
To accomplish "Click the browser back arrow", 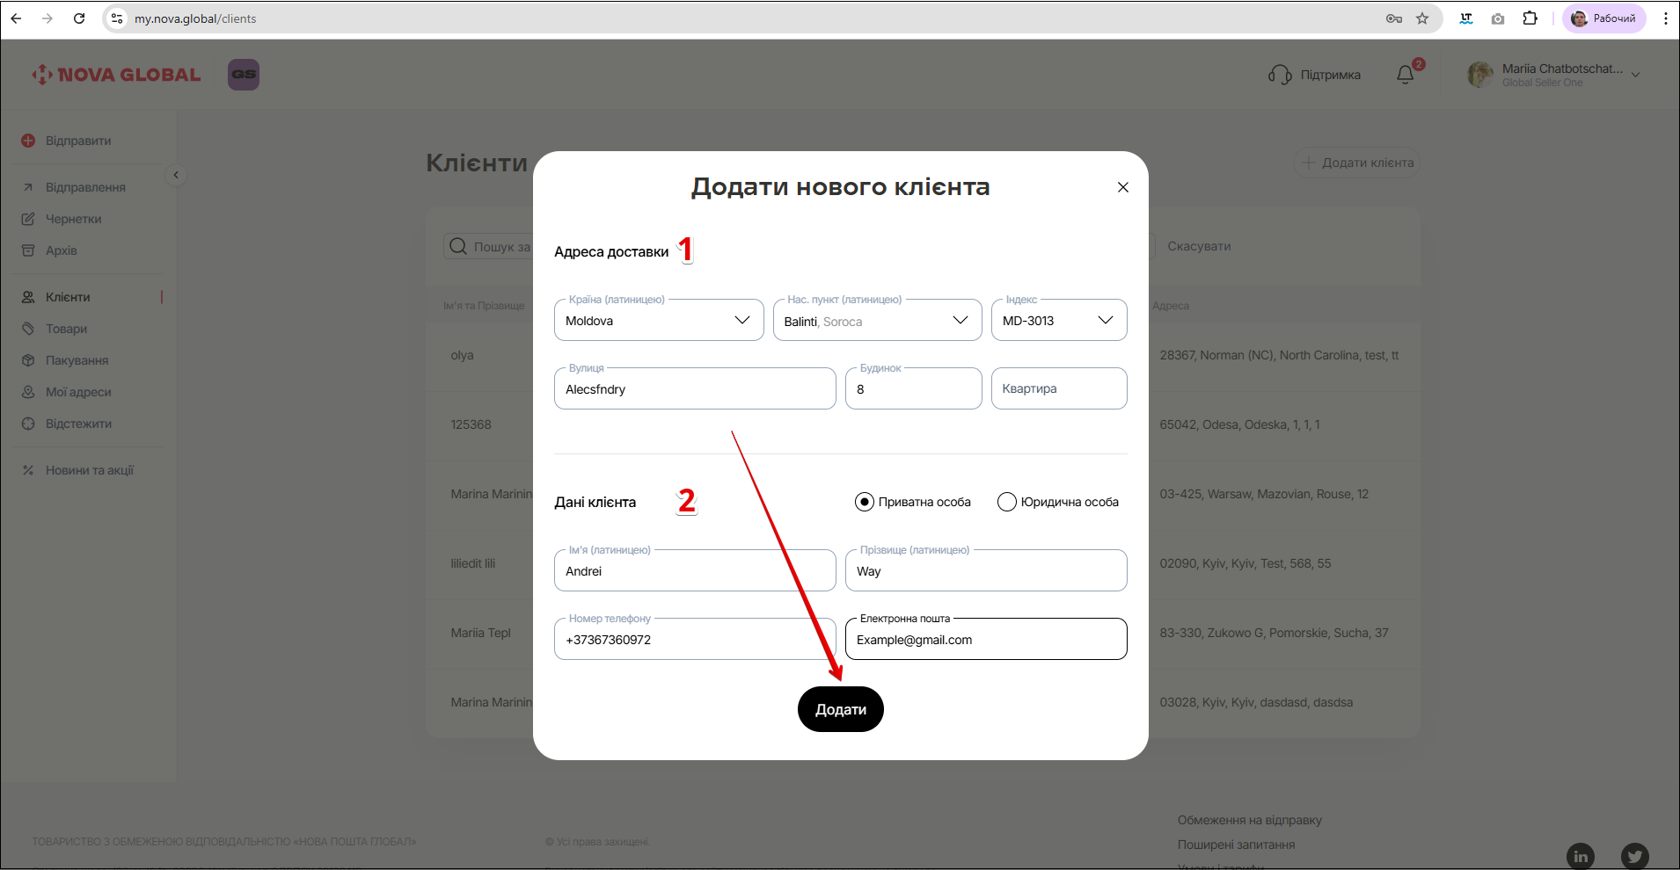I will (x=16, y=18).
